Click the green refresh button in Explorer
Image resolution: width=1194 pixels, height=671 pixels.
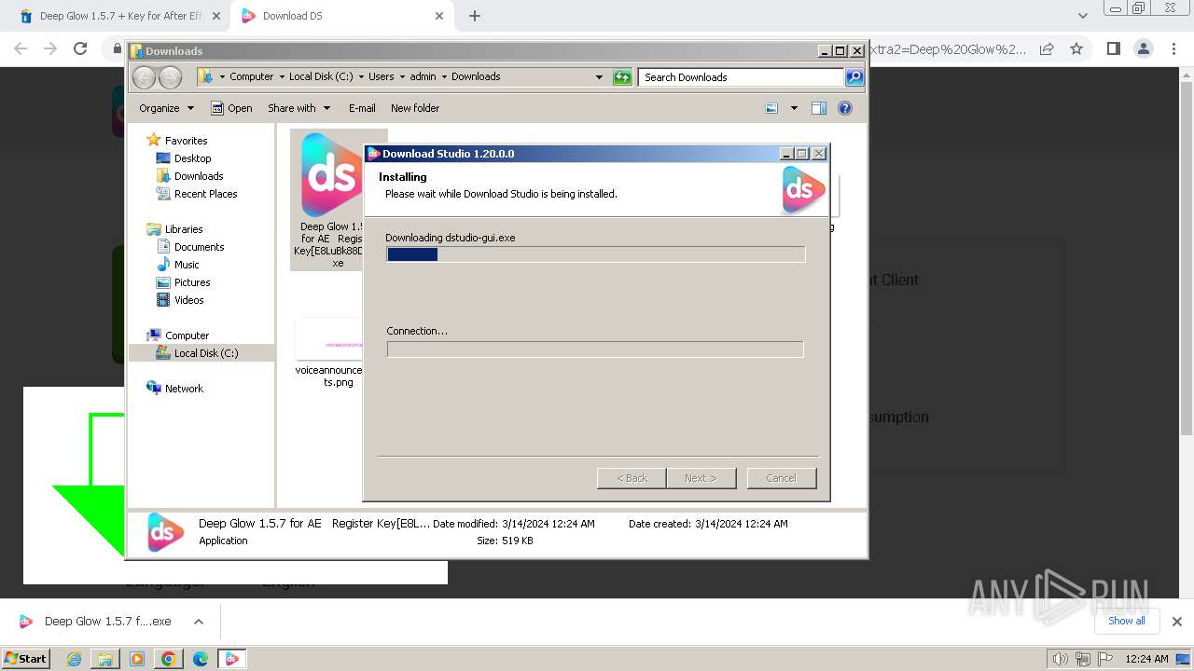coord(622,77)
